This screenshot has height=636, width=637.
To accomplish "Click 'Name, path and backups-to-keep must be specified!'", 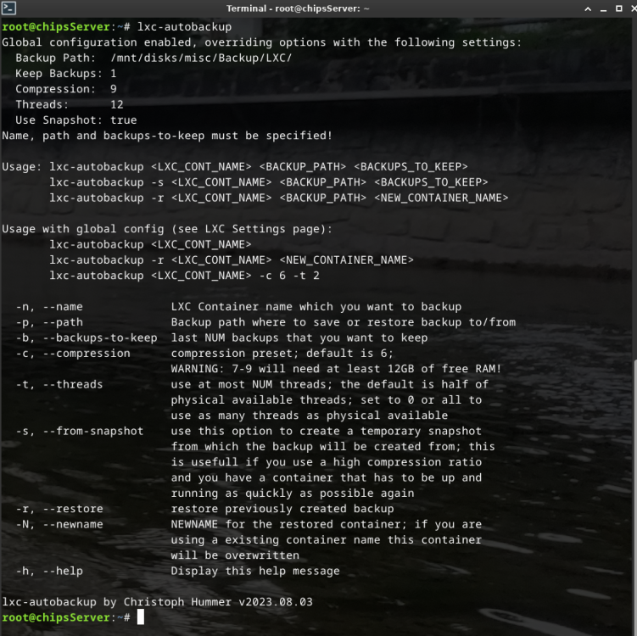I will point(167,136).
